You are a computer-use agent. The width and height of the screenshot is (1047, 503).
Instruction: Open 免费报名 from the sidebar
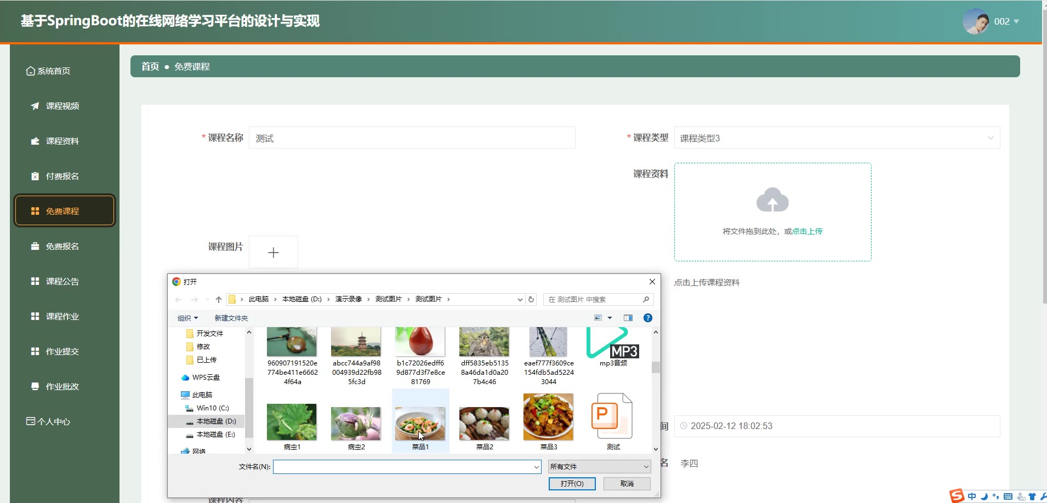coord(62,246)
